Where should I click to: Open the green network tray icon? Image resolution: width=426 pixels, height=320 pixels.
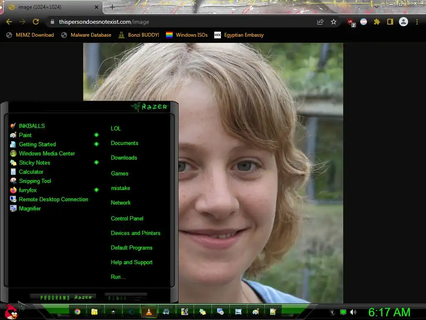[343, 312]
